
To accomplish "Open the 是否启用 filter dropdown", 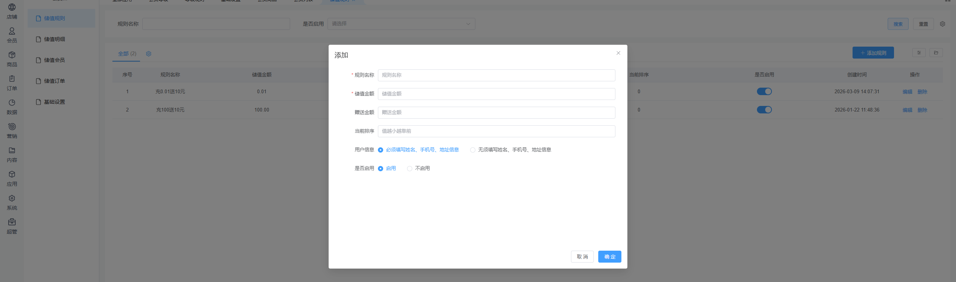I will [401, 24].
